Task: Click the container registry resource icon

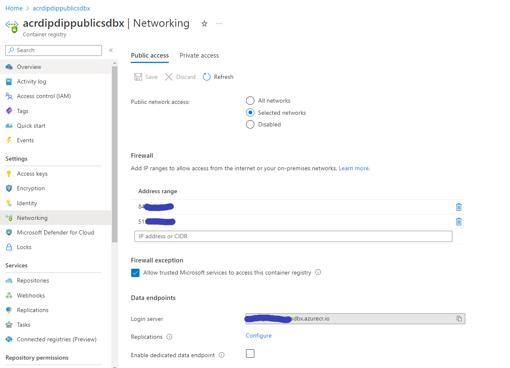Action: tap(12, 26)
